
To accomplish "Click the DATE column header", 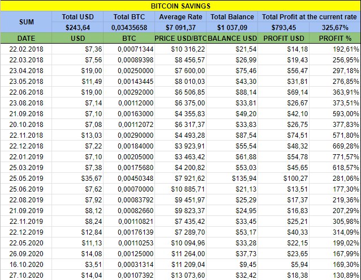I will [26, 38].
